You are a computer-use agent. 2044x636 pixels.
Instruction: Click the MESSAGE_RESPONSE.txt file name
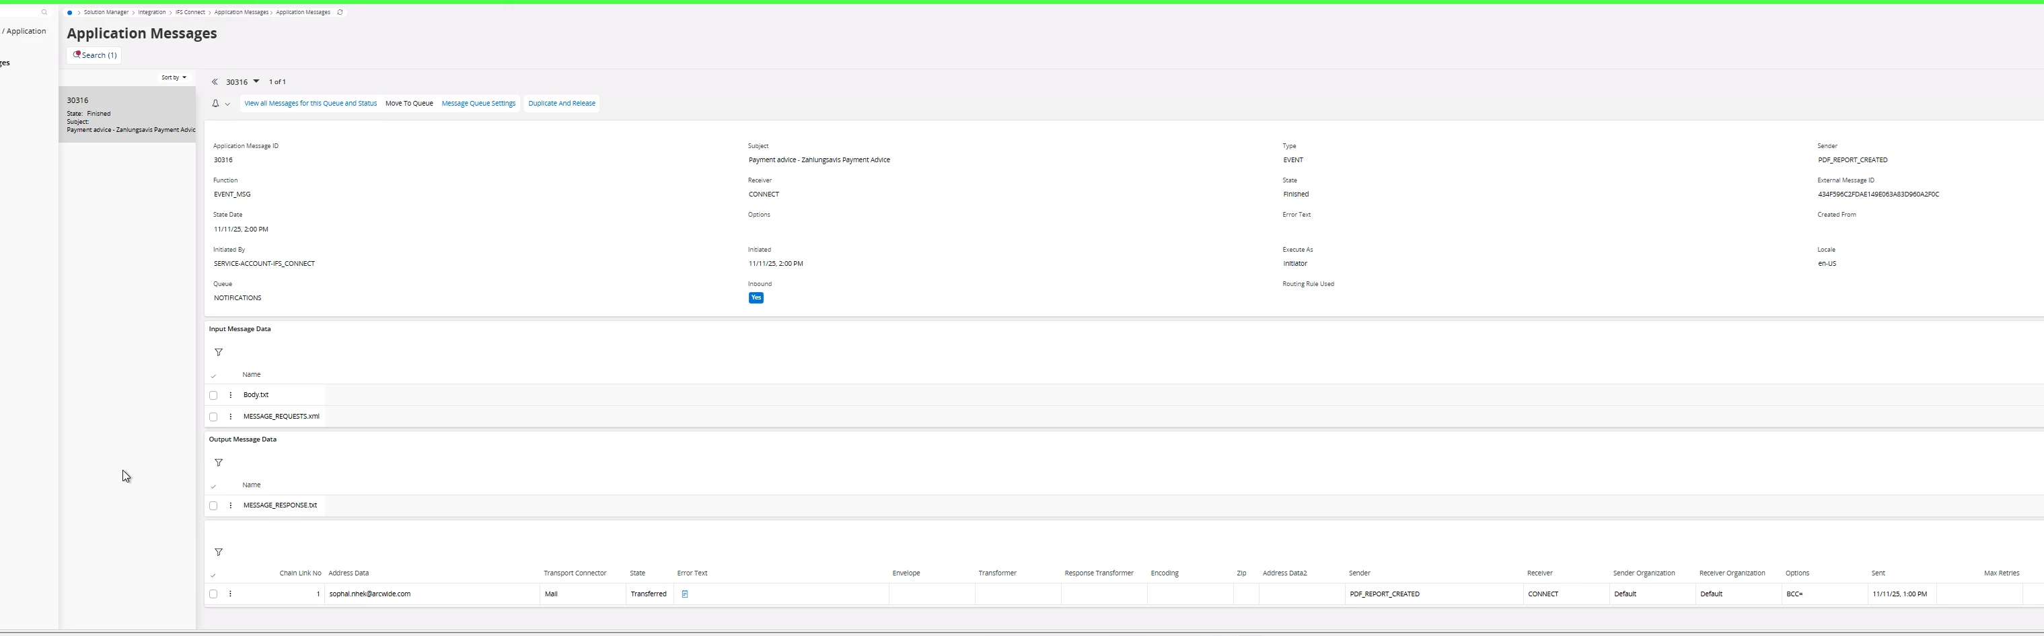280,505
